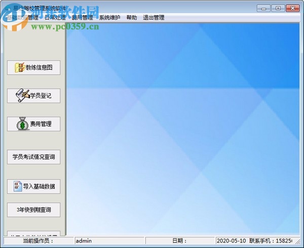This screenshot has height=248, width=304.
Task: Click the 教练信息图 button label
Action: click(39, 67)
